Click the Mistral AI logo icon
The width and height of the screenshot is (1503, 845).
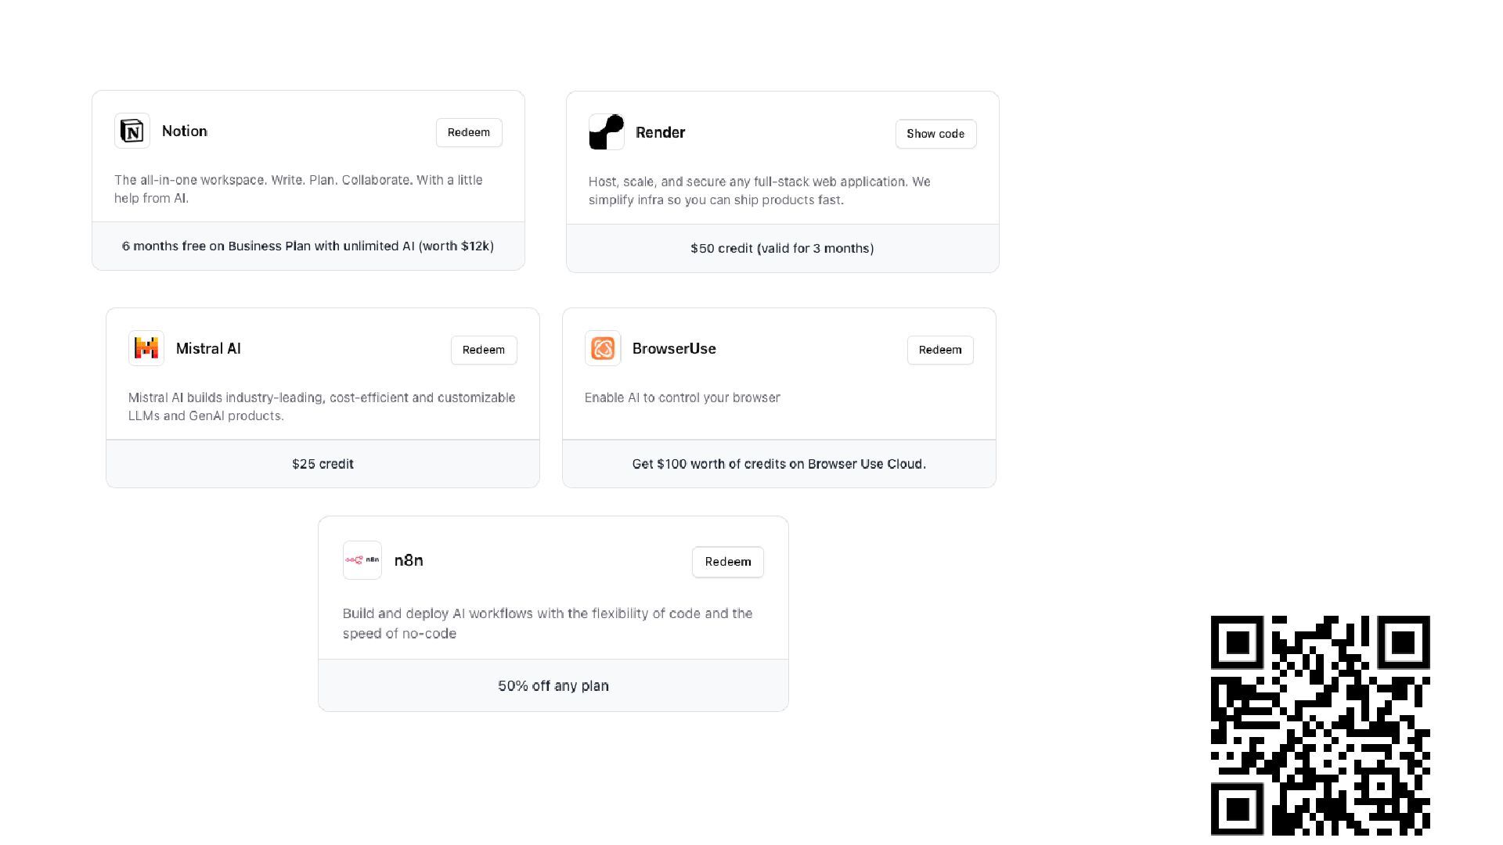[x=146, y=348]
